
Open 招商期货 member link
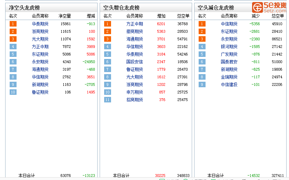[134, 100]
